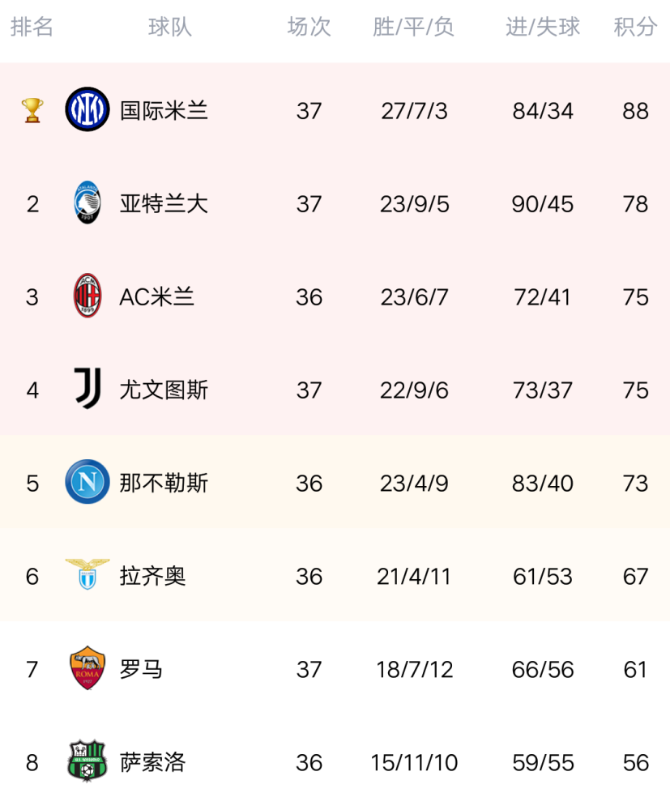The width and height of the screenshot is (670, 810).
Task: Open team name 亚特兰大
Action: (x=164, y=204)
